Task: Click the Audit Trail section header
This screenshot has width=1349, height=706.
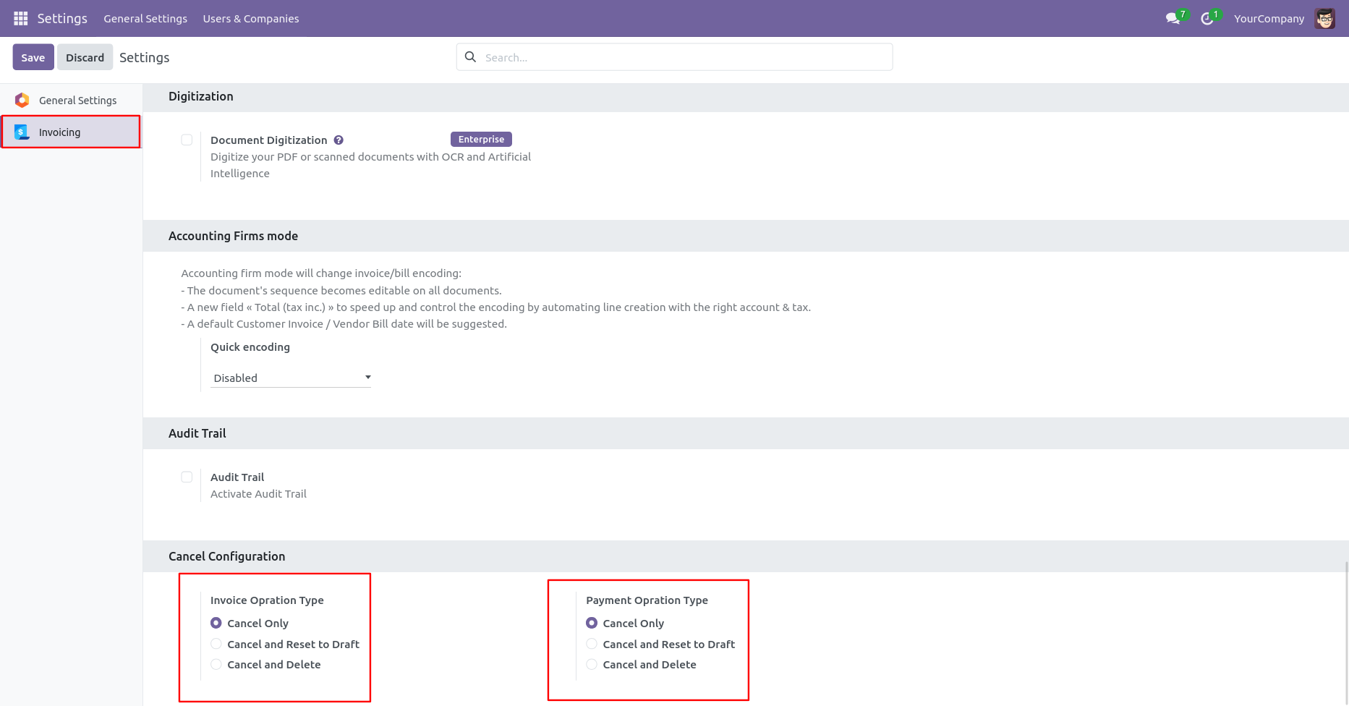Action: pyautogui.click(x=197, y=433)
